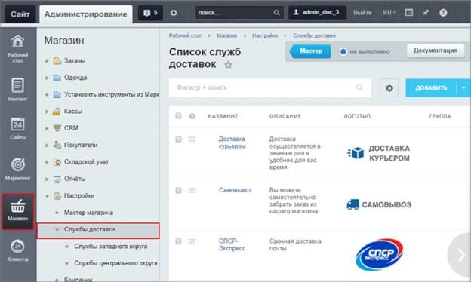The image size is (471, 282).
Task: Collapse the Настройки tree node
Action: (x=47, y=196)
